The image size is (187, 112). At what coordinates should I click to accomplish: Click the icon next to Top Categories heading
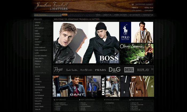80,100
